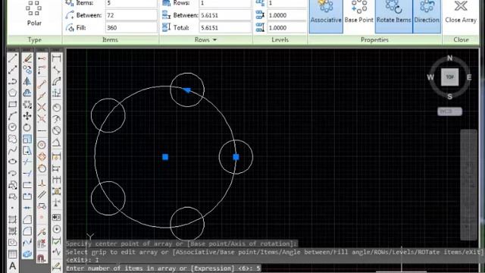Select the Arc draw tool
The width and height of the screenshot is (485, 273).
click(12, 116)
